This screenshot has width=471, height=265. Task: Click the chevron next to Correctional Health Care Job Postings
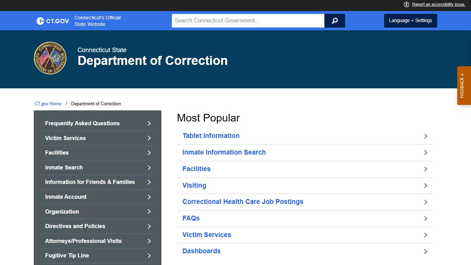(425, 202)
